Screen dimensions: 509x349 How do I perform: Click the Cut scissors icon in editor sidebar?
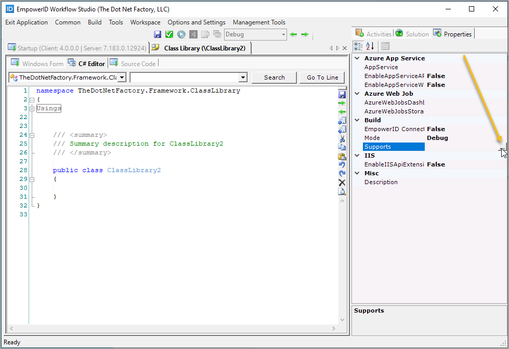(x=342, y=138)
